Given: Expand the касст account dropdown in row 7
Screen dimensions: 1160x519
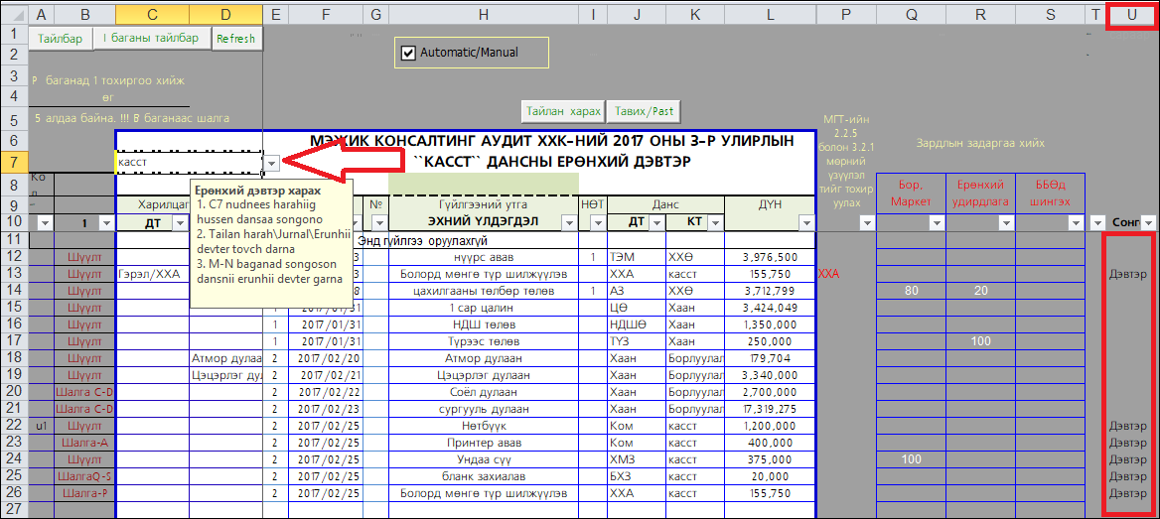Looking at the screenshot, I should [271, 162].
